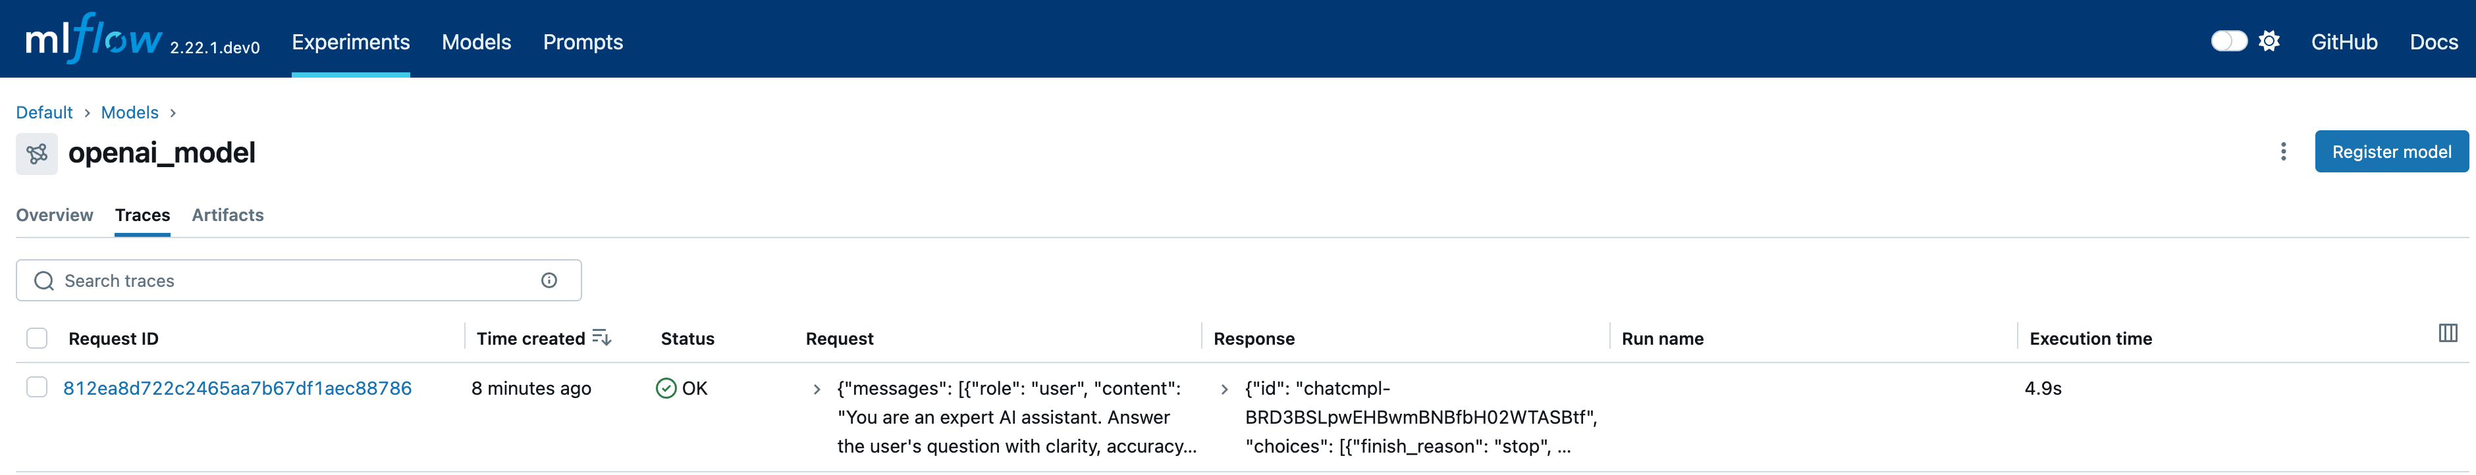Select the header checkbox to select all traces
The height and width of the screenshot is (475, 2476).
tap(36, 337)
